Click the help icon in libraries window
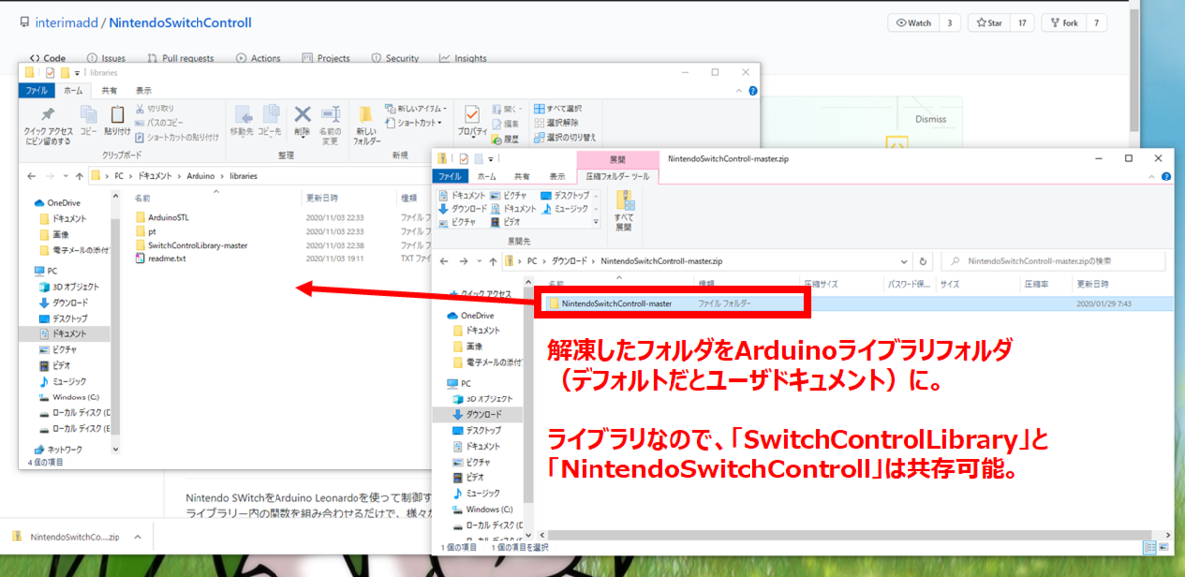The width and height of the screenshot is (1185, 577). tap(752, 90)
